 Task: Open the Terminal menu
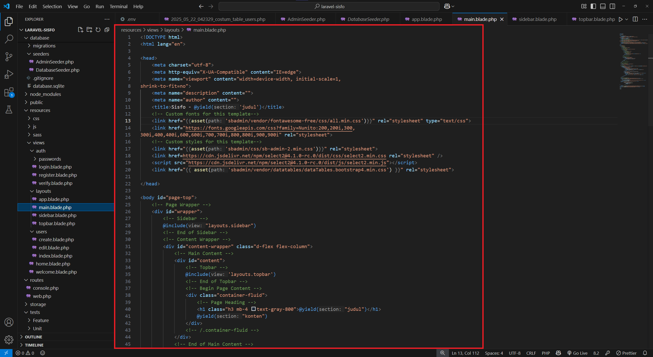pyautogui.click(x=118, y=6)
